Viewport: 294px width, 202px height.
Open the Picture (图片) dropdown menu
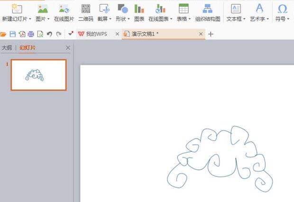tap(43, 19)
